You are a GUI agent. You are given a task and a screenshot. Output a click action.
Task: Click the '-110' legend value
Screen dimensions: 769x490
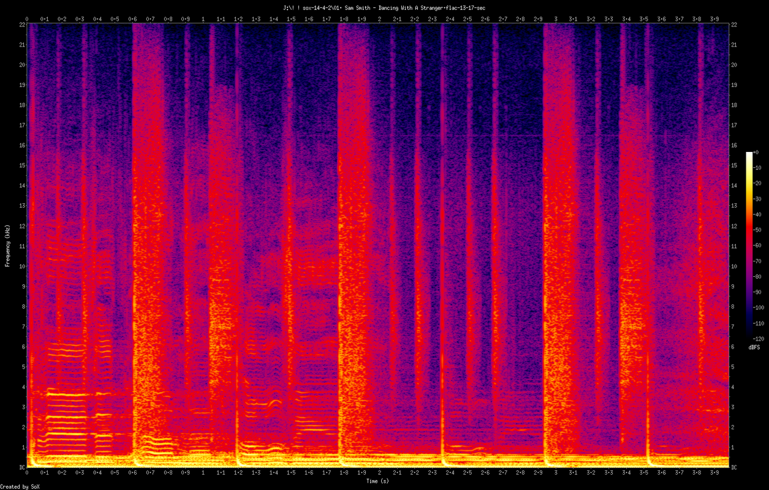760,323
